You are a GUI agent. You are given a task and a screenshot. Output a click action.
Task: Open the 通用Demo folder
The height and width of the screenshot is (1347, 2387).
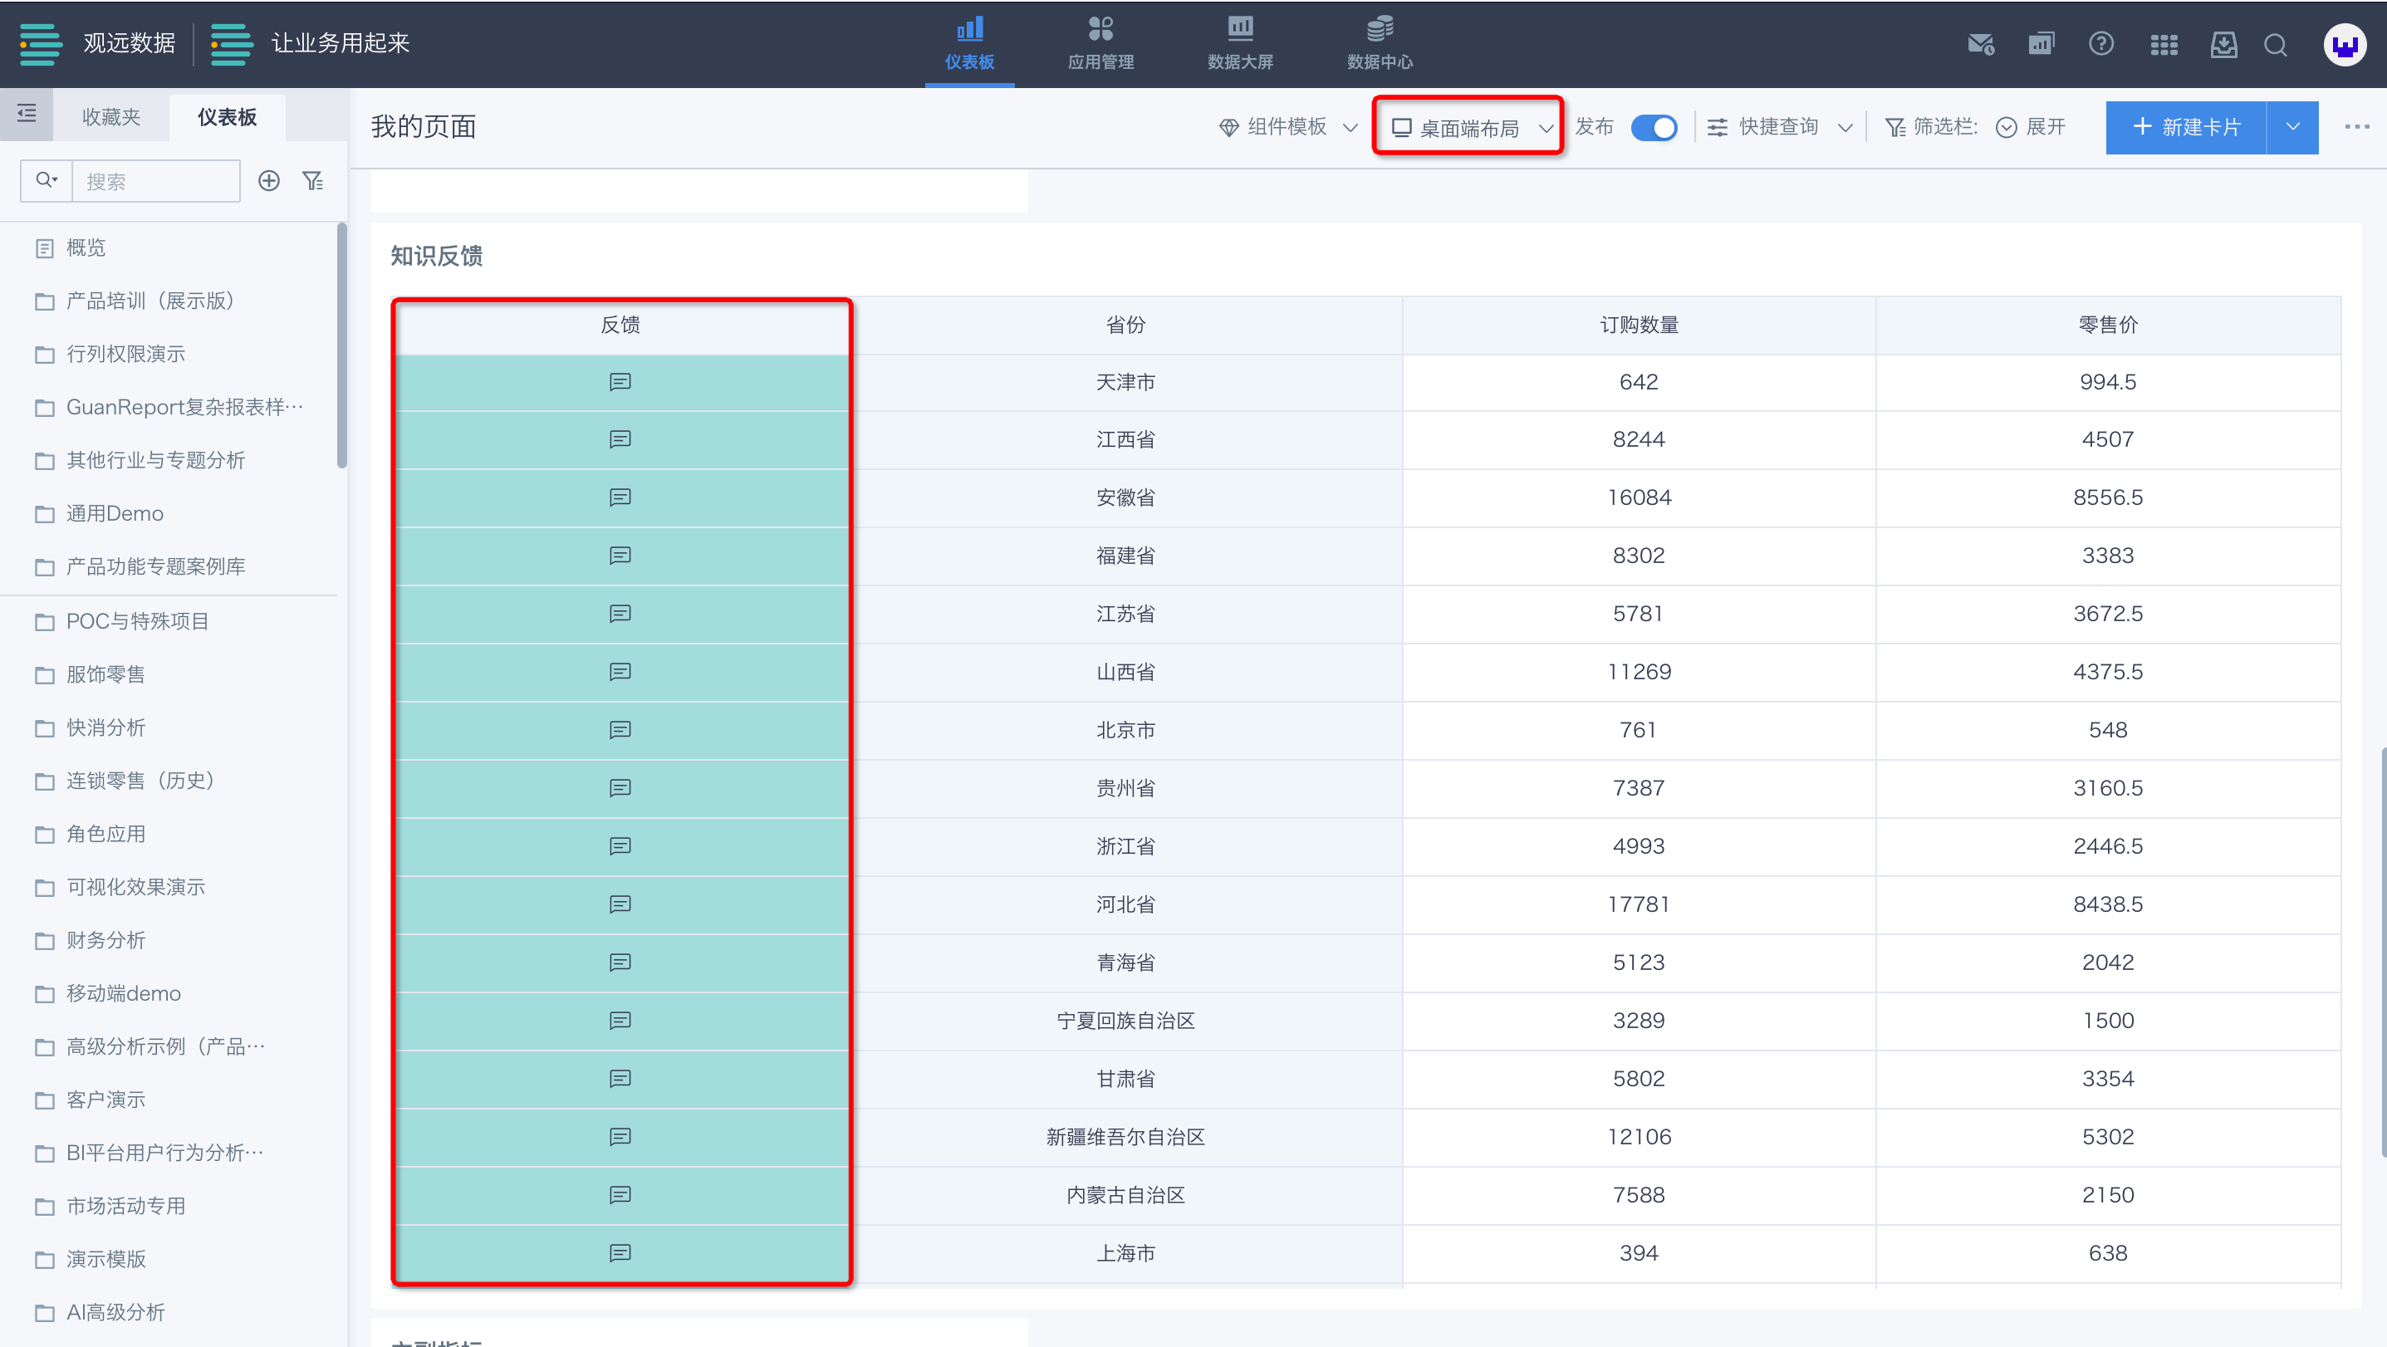114,513
